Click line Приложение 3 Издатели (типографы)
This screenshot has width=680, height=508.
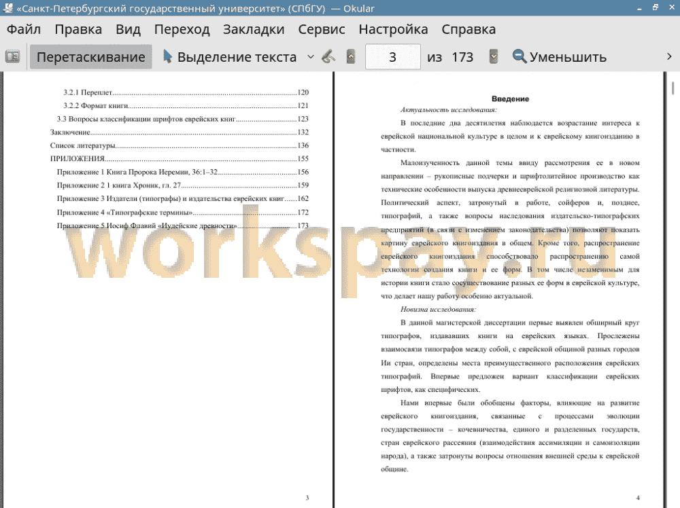[x=182, y=199]
